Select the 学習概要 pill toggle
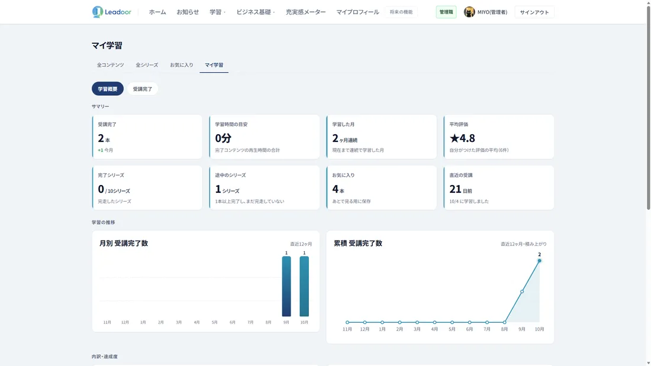This screenshot has height=366, width=651. pyautogui.click(x=108, y=89)
